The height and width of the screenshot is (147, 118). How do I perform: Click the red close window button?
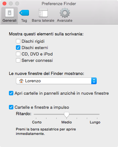[4, 4]
